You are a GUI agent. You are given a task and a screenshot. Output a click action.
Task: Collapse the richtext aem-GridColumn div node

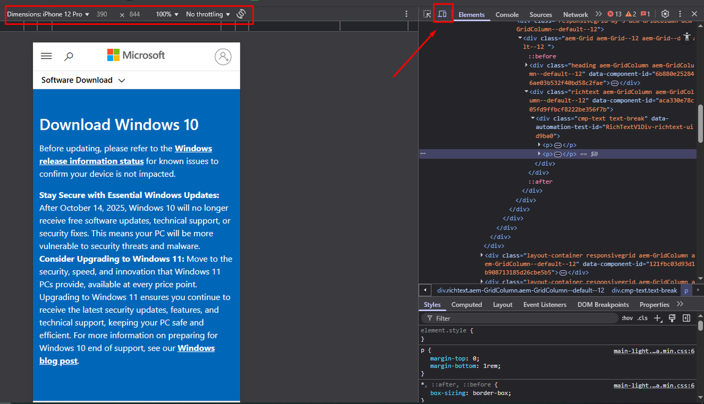tap(527, 92)
